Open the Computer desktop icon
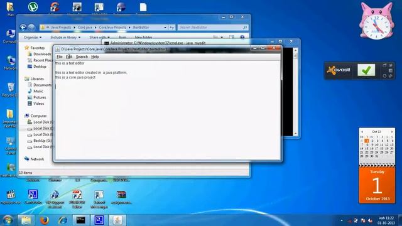 click(x=10, y=36)
